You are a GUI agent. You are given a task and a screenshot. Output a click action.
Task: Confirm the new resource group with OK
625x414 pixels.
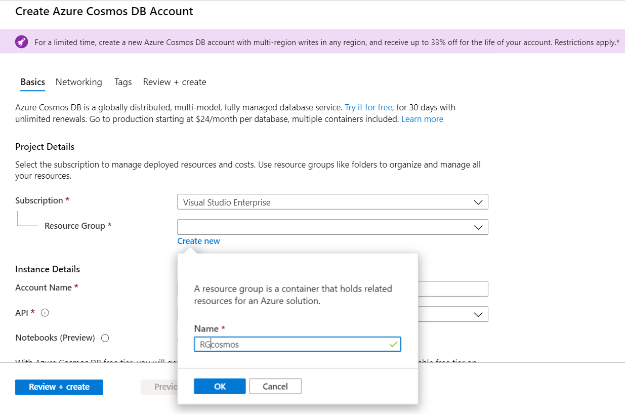tap(220, 386)
